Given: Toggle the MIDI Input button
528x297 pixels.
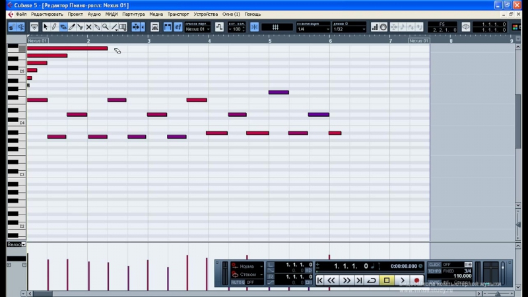Looking at the screenshot, I should click(x=383, y=27).
